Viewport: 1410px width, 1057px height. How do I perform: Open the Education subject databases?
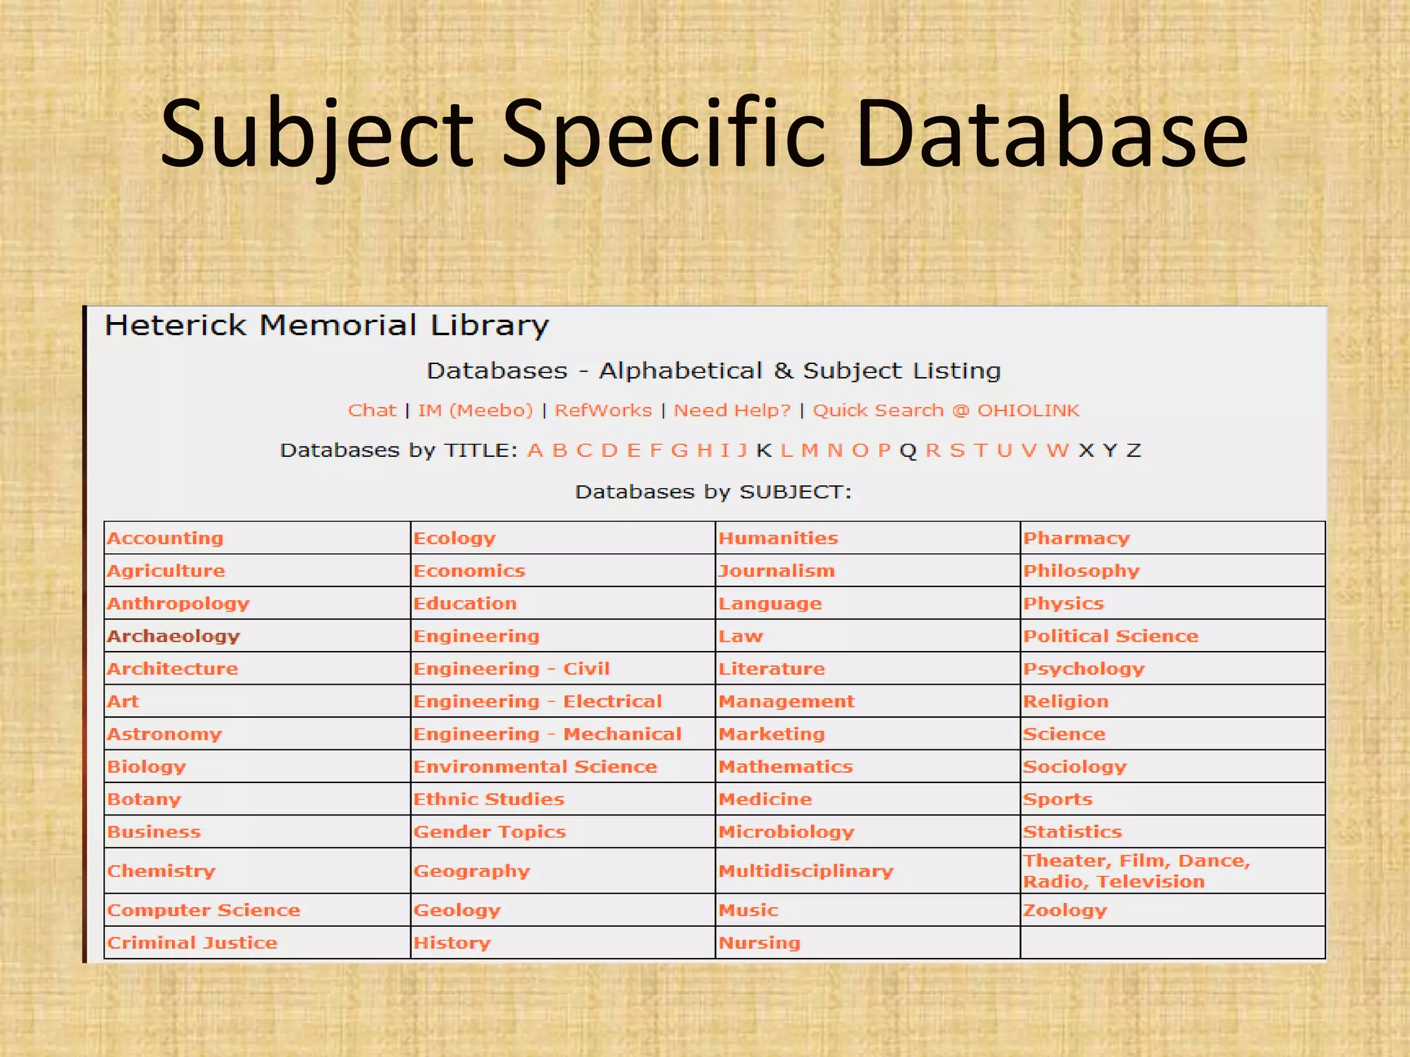[x=465, y=604]
